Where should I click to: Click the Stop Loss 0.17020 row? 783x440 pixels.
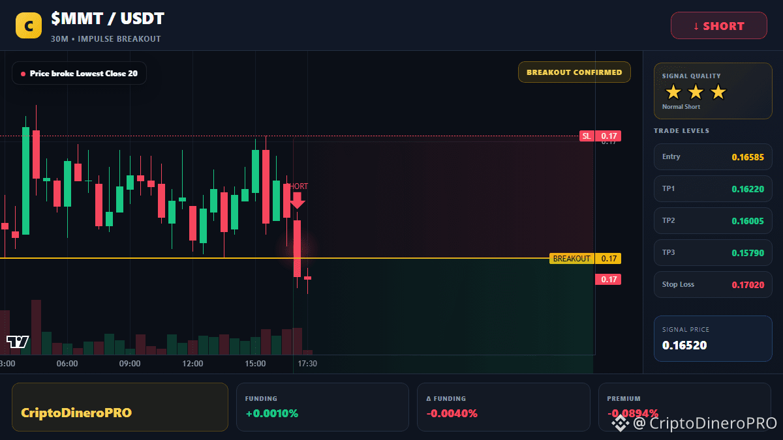[x=713, y=284]
